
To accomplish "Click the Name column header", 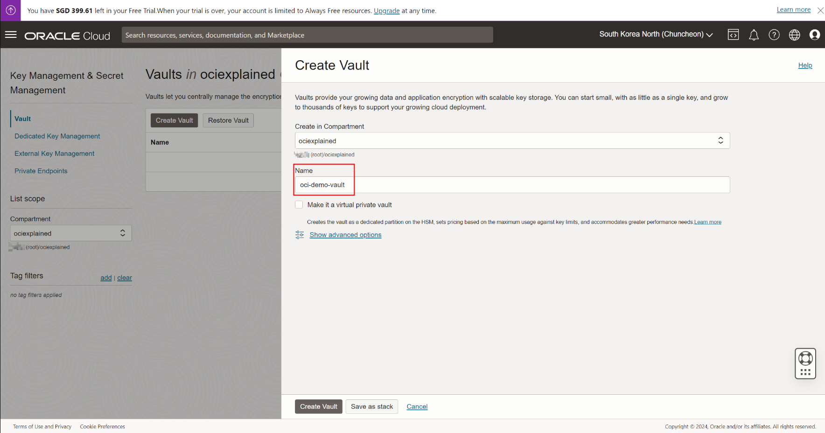I will [x=160, y=142].
